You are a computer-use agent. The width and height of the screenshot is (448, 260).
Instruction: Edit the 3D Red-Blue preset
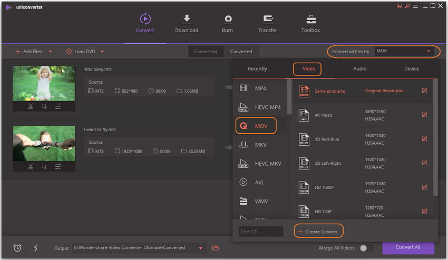coord(425,139)
